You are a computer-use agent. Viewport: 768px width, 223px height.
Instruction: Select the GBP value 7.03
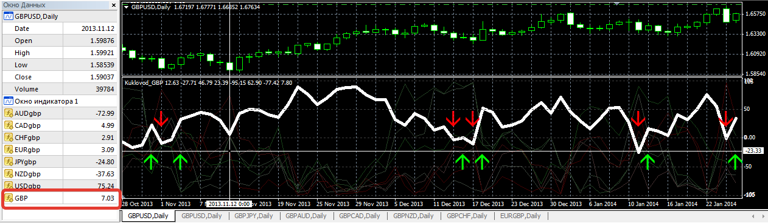(x=108, y=198)
